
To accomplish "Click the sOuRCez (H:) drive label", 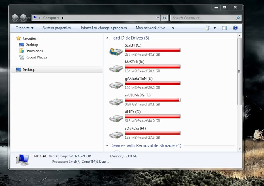I will [x=135, y=129].
